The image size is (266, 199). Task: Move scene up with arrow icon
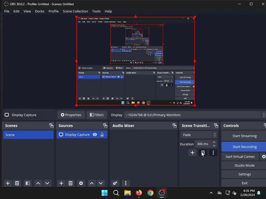click(38, 183)
